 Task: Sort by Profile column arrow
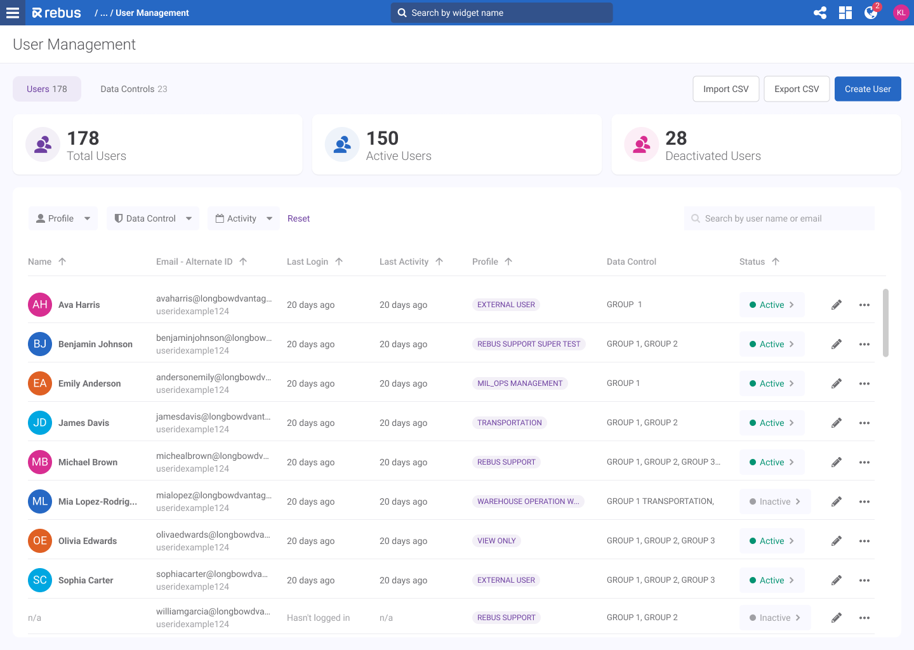[x=508, y=262]
